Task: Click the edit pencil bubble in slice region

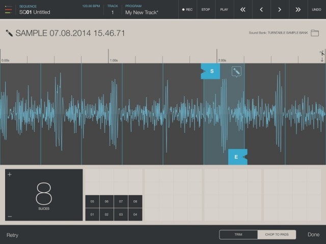Action: [x=236, y=72]
